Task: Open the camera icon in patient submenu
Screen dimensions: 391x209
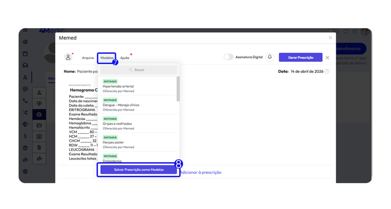Action: (39, 136)
